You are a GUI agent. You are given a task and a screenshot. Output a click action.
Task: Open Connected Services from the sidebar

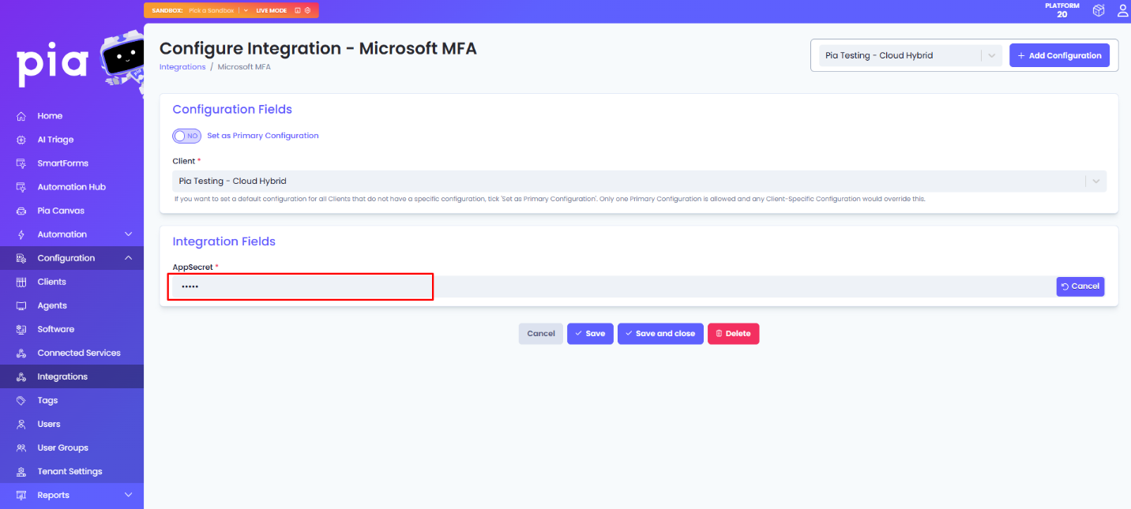79,353
